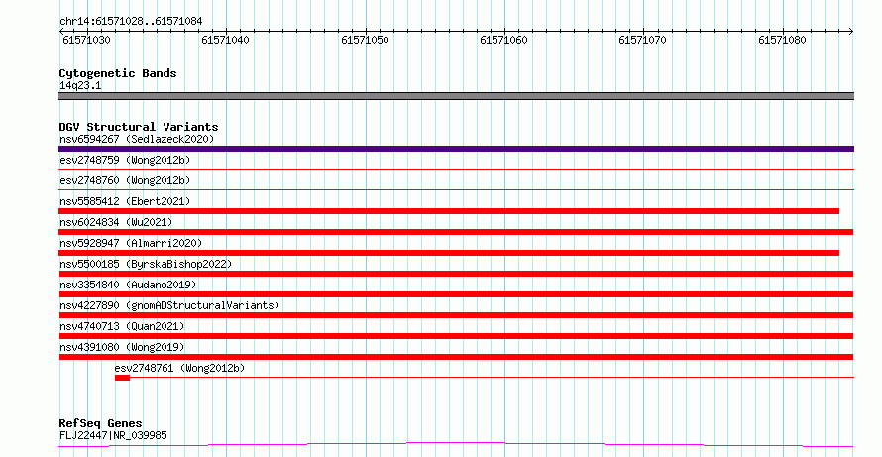Click ruler position 61571030

[x=86, y=40]
